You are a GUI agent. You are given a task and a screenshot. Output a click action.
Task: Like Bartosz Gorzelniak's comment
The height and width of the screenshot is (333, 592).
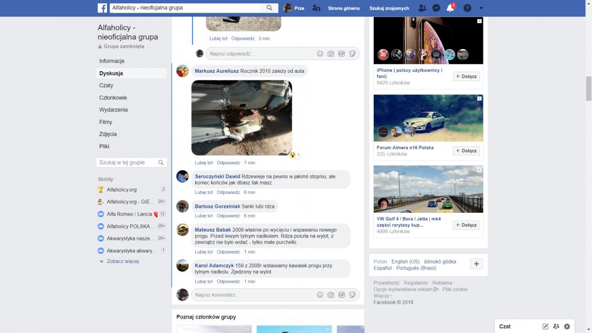[203, 216]
